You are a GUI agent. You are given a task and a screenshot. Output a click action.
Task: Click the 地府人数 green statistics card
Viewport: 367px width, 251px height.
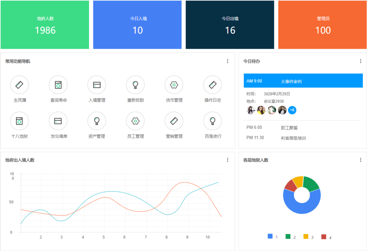45,25
